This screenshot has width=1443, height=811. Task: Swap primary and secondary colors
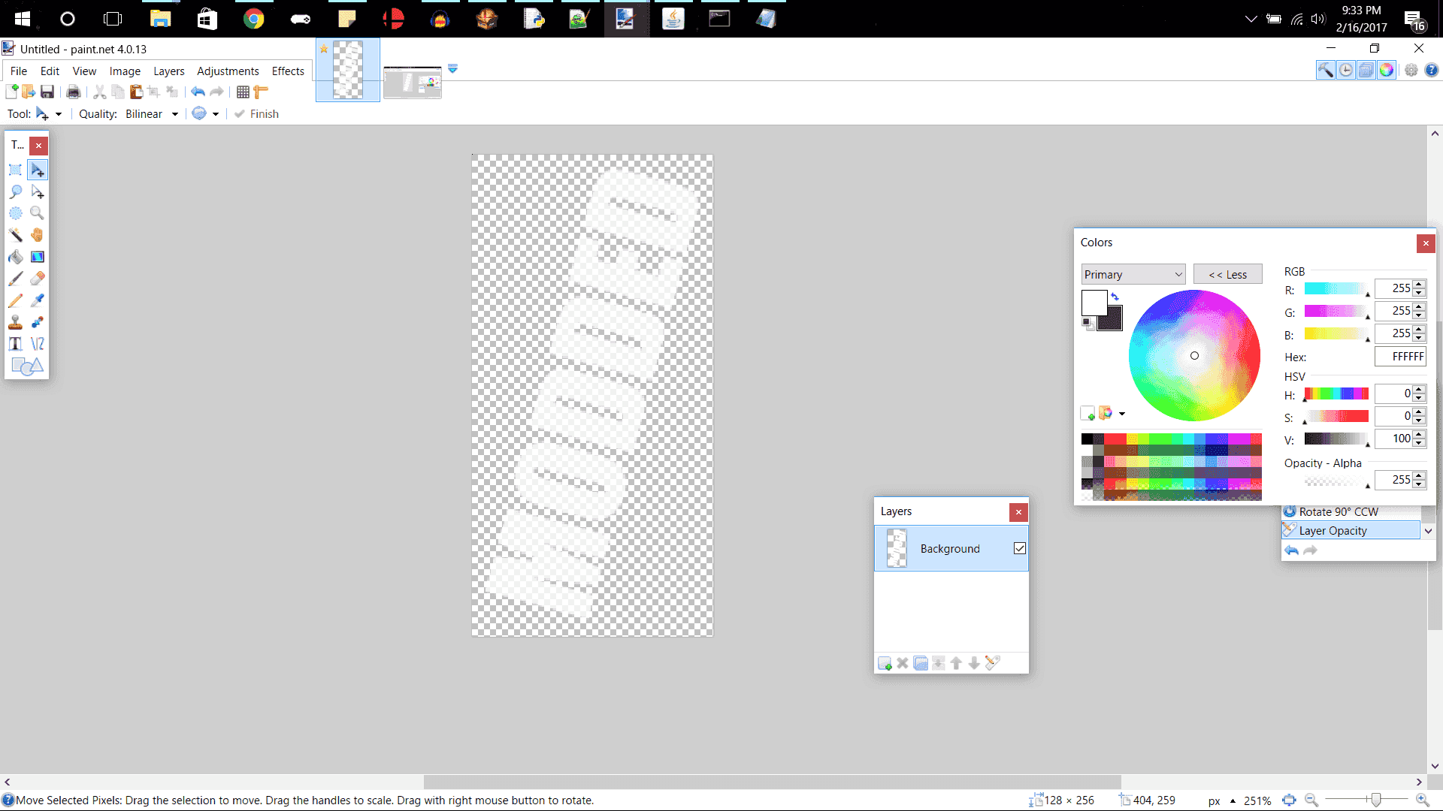point(1115,297)
